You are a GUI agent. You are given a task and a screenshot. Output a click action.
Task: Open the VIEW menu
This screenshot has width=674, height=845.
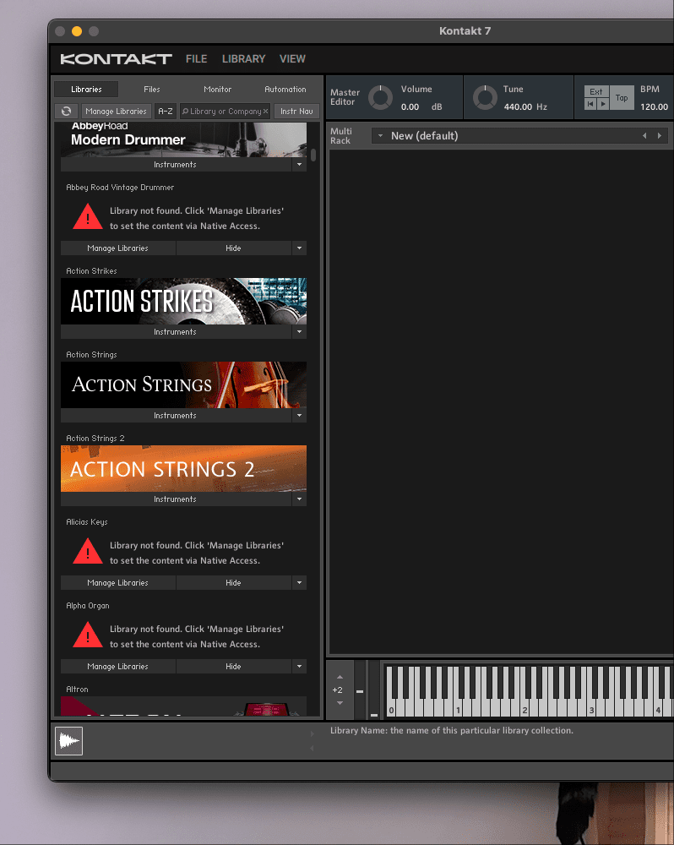292,59
